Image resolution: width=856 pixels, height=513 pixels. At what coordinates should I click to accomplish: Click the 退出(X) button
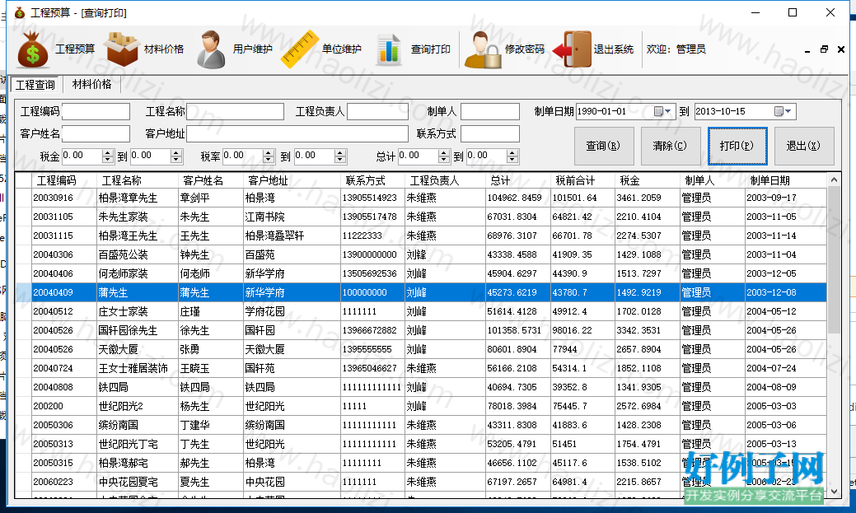click(804, 146)
